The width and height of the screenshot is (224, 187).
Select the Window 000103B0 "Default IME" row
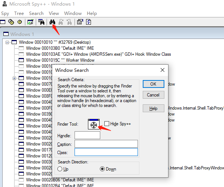pos(60,48)
